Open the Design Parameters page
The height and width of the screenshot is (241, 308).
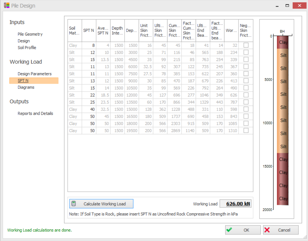click(34, 74)
